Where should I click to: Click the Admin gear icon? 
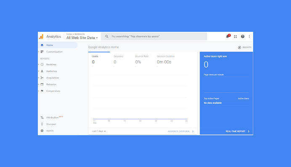coord(42,131)
